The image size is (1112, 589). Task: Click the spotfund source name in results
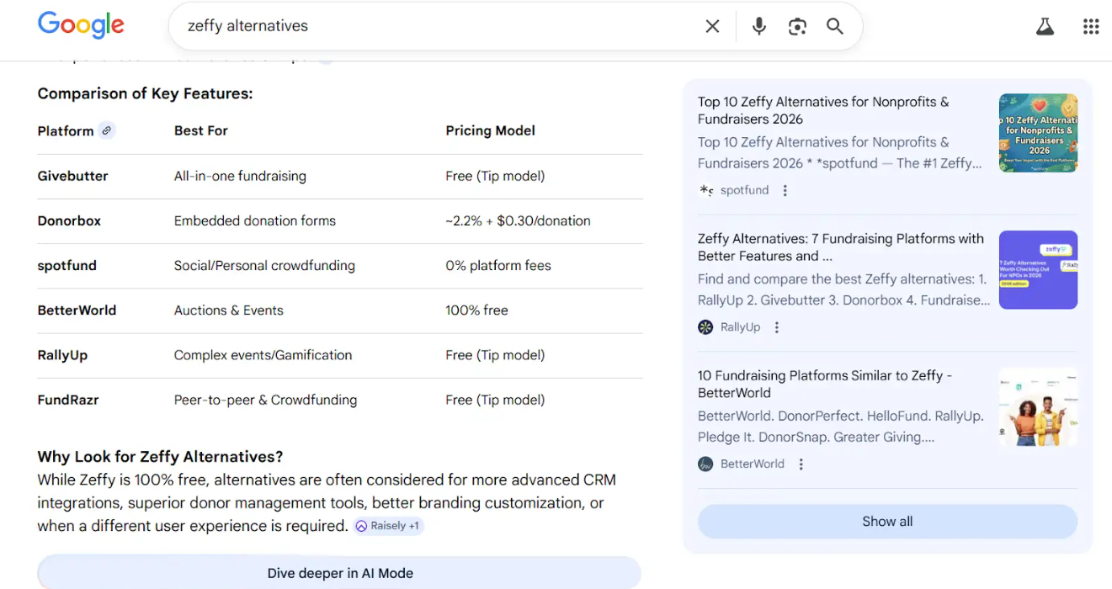745,190
